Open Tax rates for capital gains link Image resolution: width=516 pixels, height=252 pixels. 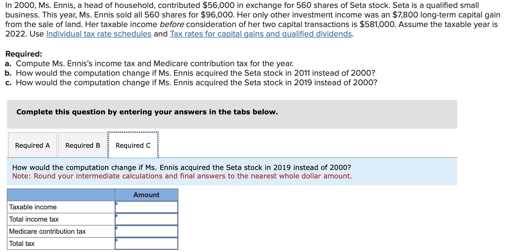[x=261, y=34]
